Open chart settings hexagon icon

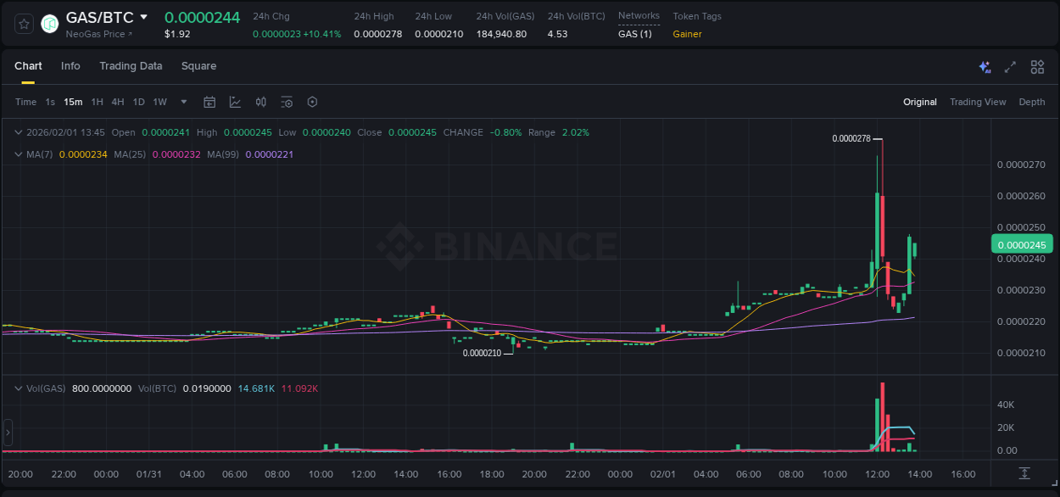tap(312, 101)
